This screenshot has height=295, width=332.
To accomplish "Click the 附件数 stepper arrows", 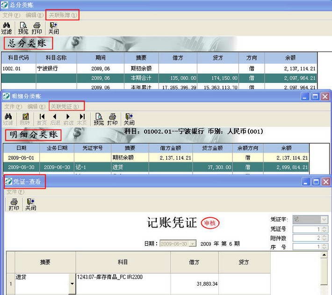I will 324,238.
